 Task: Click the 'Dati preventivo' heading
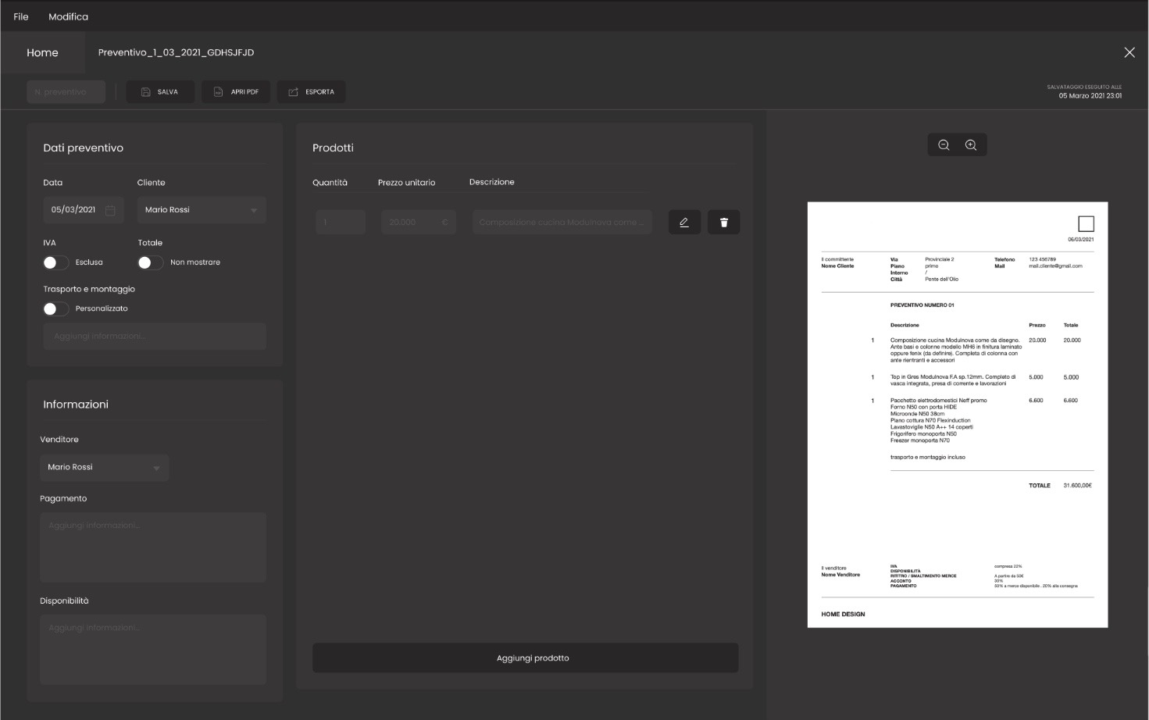[x=83, y=148]
